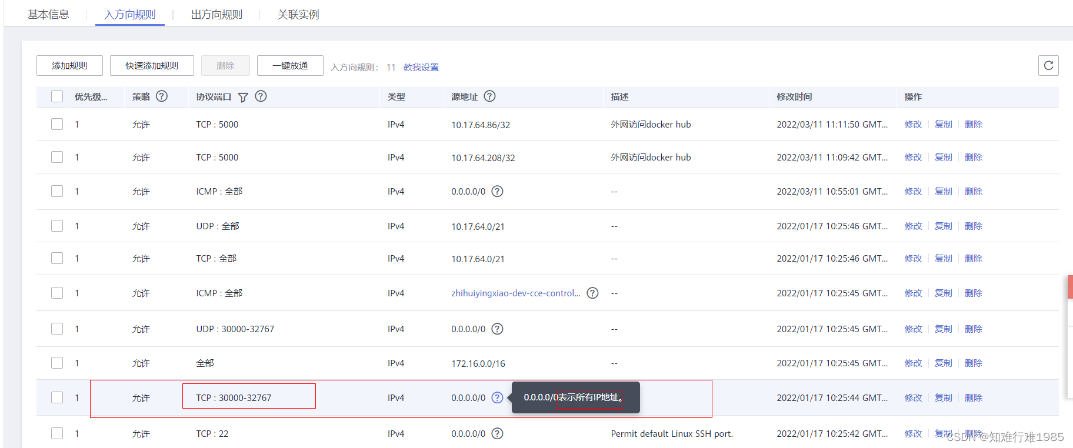Toggle the select-all checkbox in table header
This screenshot has width=1073, height=448.
pos(57,96)
